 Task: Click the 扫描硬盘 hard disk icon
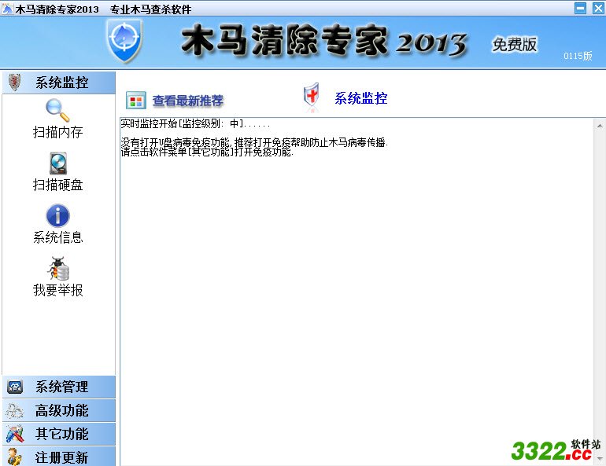pos(58,163)
